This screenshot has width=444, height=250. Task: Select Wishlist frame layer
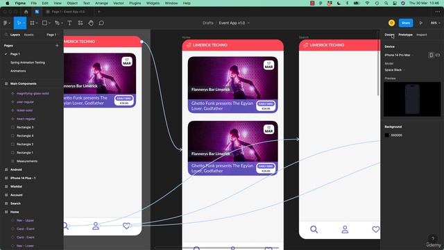(16, 187)
